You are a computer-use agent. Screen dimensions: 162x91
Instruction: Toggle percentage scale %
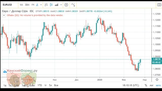click(x=146, y=85)
